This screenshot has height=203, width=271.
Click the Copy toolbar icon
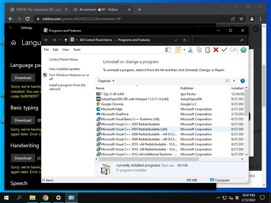199,50
